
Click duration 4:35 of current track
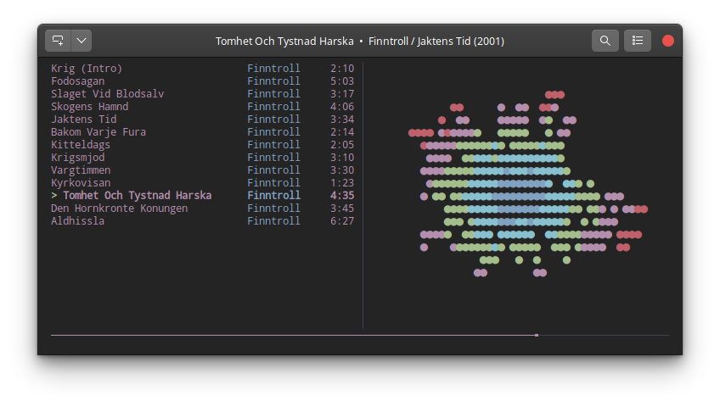[342, 196]
